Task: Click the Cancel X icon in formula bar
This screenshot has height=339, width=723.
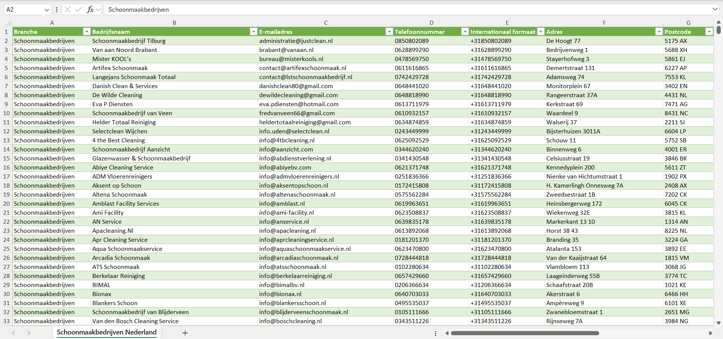Action: click(x=67, y=9)
